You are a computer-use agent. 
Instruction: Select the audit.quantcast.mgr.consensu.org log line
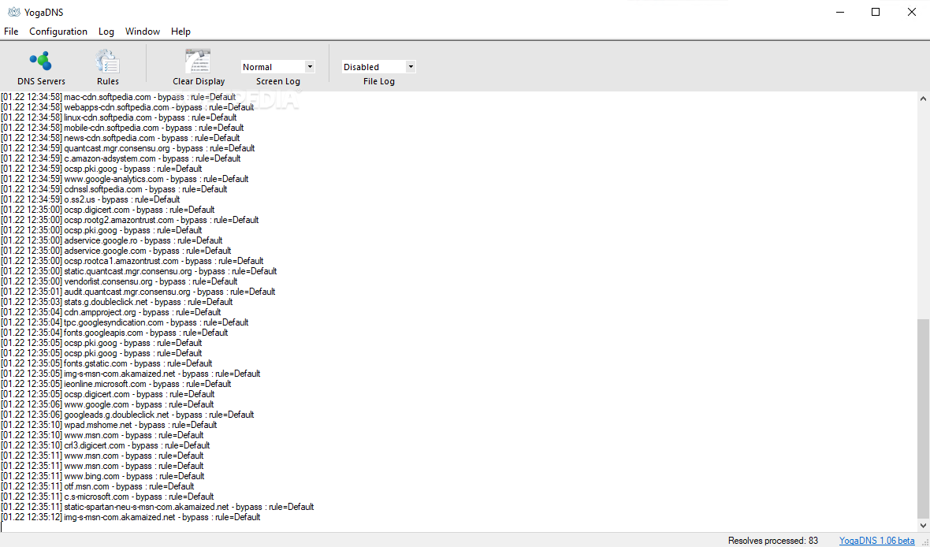point(138,292)
